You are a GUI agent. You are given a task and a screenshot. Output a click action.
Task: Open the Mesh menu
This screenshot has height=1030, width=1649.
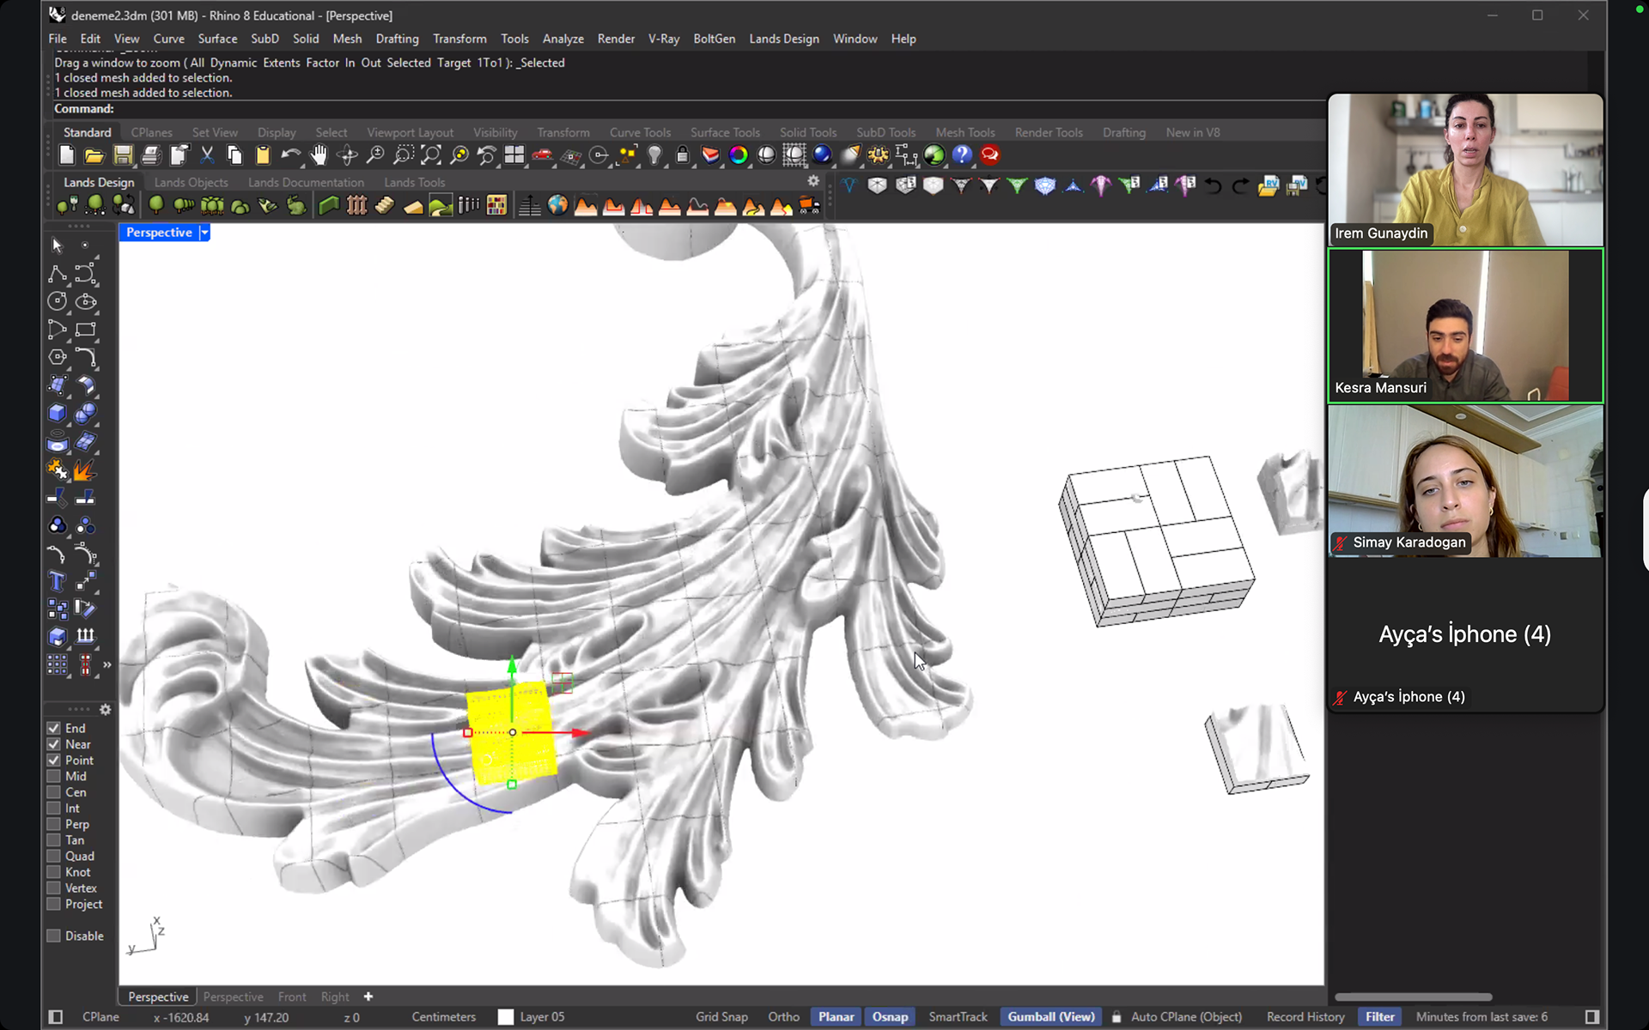tap(347, 39)
